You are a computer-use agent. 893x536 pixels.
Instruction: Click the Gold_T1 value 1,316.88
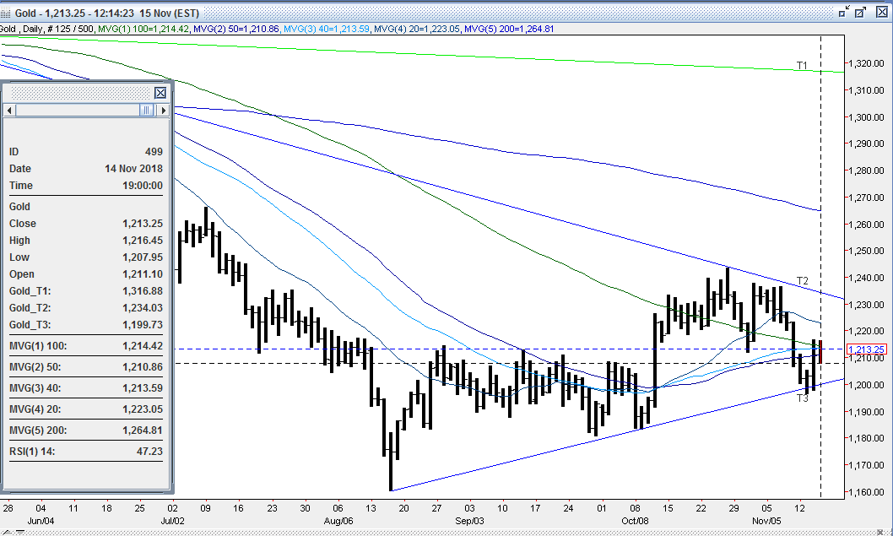pyautogui.click(x=143, y=291)
